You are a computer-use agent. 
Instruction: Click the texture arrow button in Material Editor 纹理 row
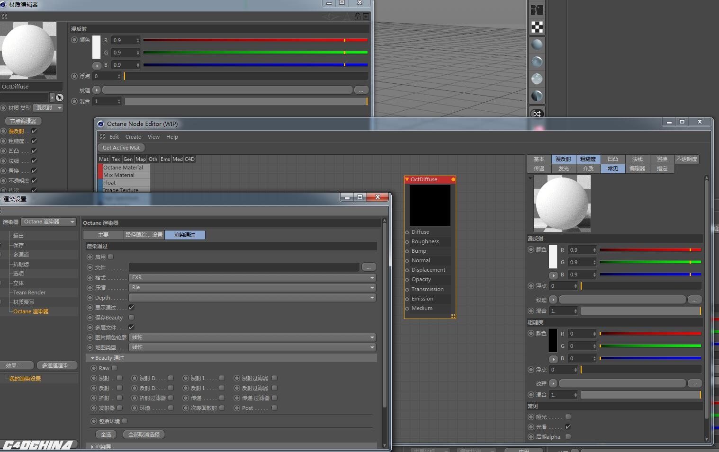tap(97, 90)
